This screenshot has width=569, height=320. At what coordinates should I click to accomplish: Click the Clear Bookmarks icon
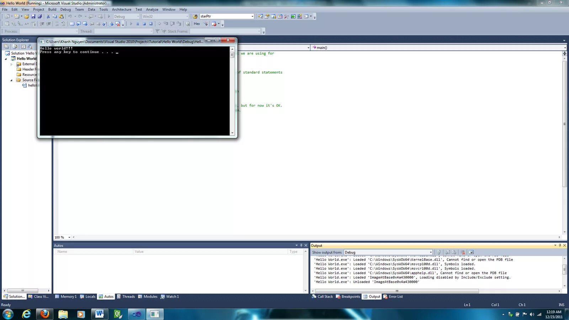(x=118, y=24)
